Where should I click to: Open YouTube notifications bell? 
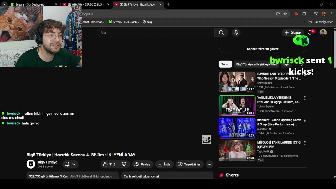311,33
